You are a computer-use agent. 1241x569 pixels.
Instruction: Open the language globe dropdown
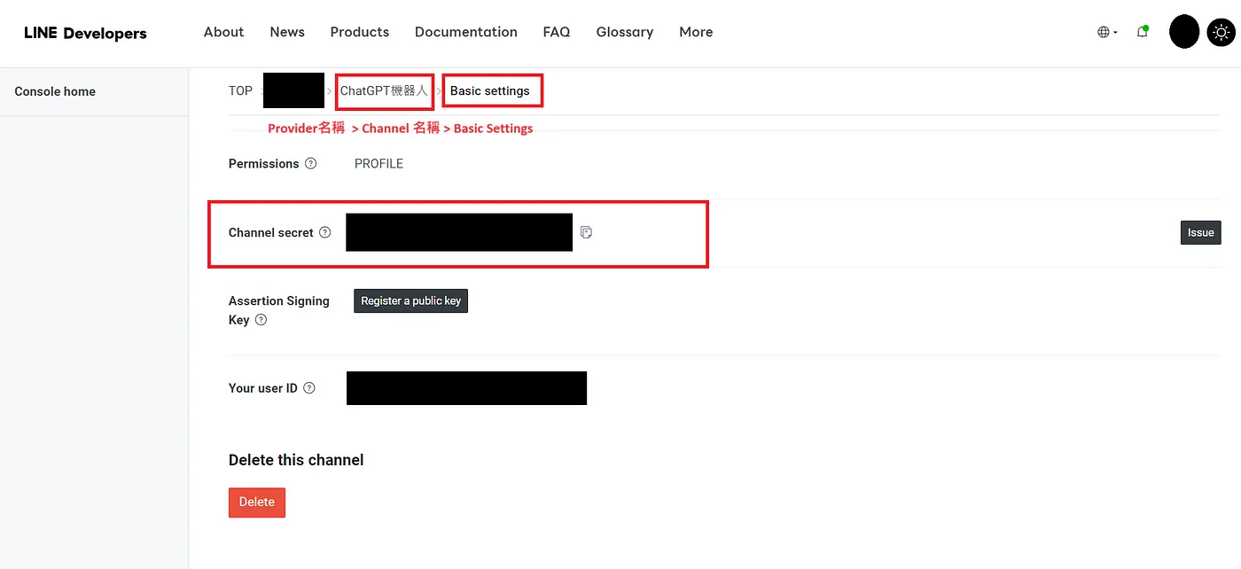(1107, 32)
